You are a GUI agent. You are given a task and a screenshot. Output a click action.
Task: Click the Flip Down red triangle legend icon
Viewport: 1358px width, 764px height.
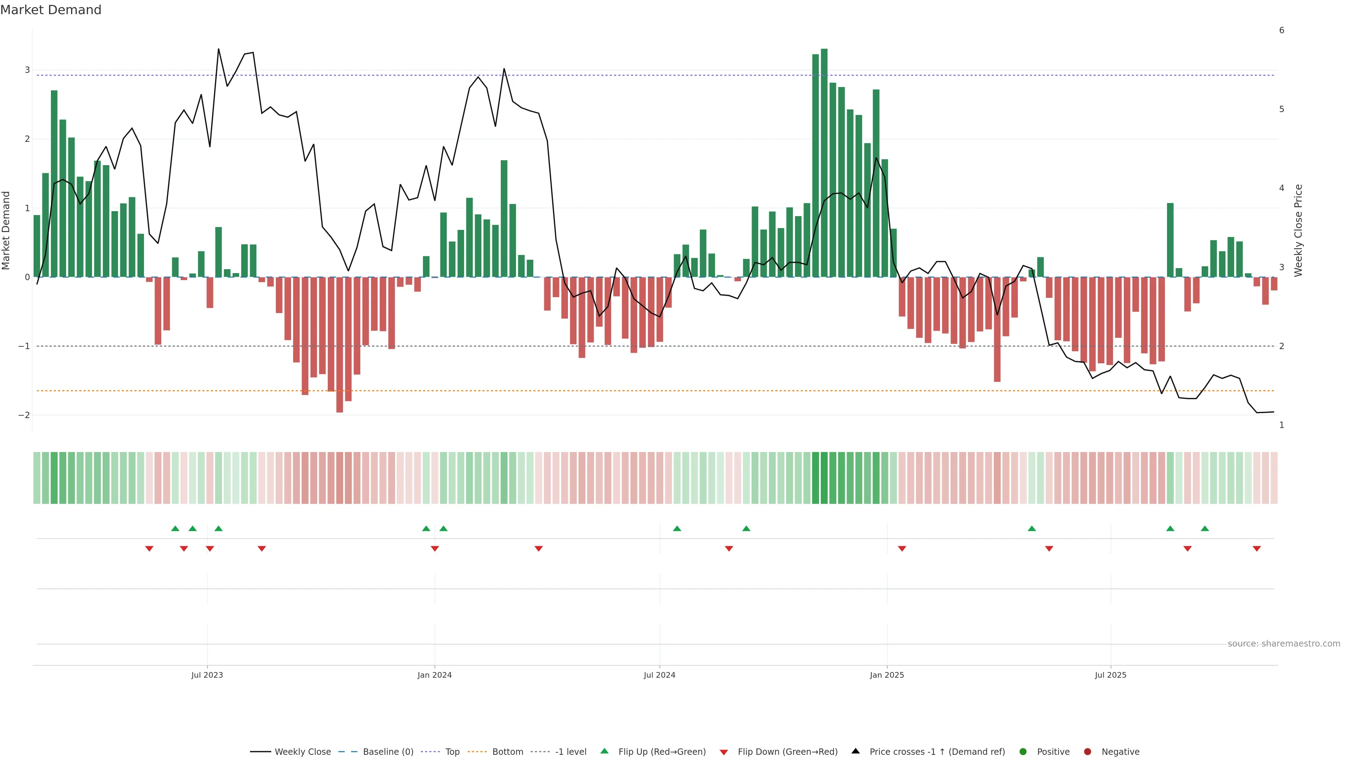tap(724, 752)
